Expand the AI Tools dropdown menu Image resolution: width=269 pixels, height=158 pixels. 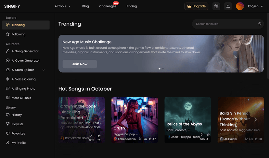[63, 6]
